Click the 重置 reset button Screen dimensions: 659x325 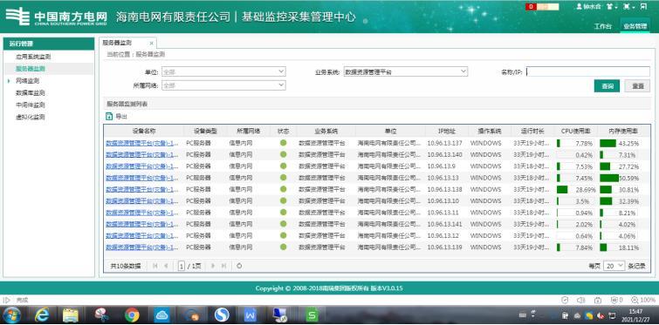pos(637,86)
